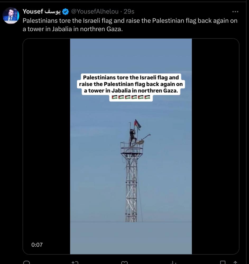Bookmark the tweet with the bookmark icon
Screen dimensions: 249x264
click(x=223, y=262)
